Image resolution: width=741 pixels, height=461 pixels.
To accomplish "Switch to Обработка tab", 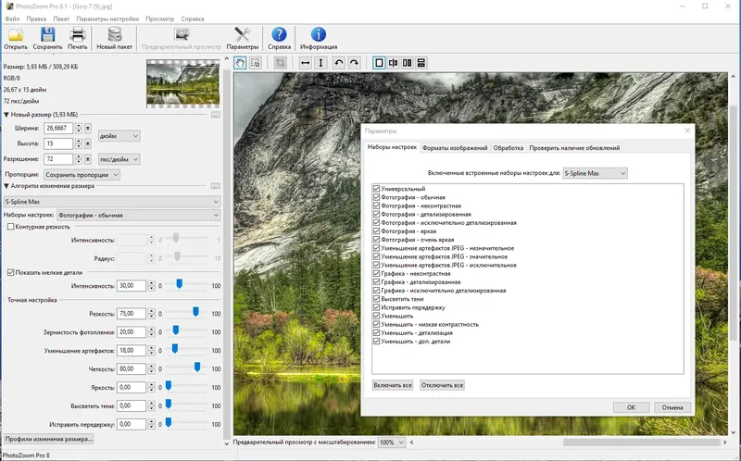I will click(x=508, y=148).
